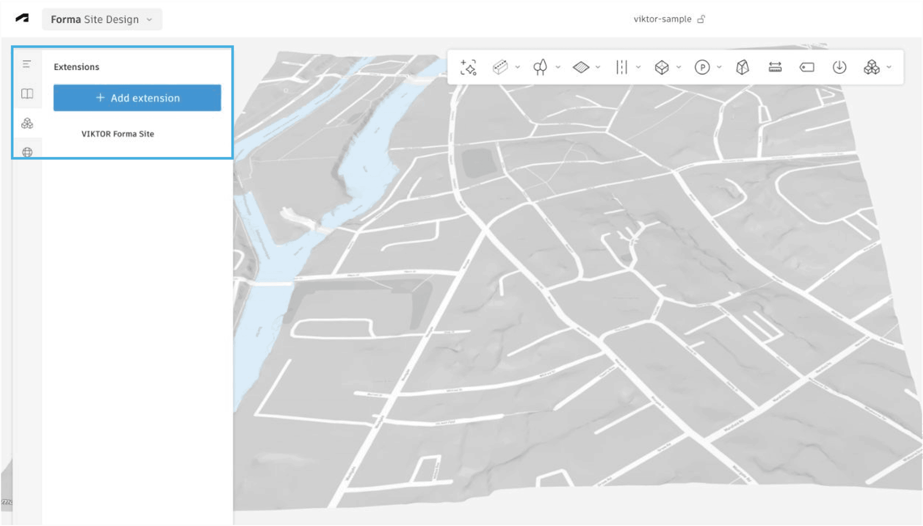Click the Add extension button
This screenshot has height=526, width=923.
[x=137, y=98]
